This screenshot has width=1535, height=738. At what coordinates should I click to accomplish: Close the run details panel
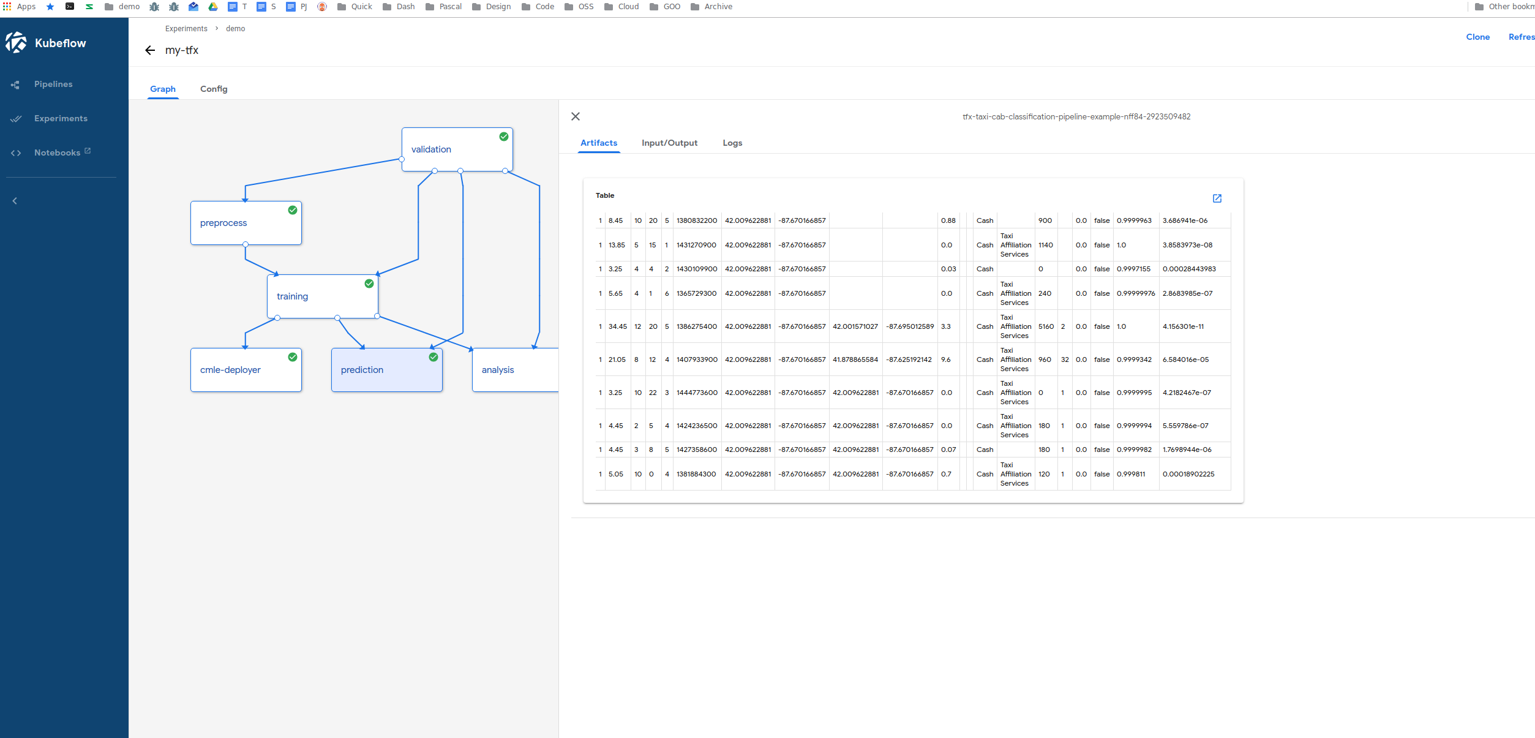click(575, 116)
